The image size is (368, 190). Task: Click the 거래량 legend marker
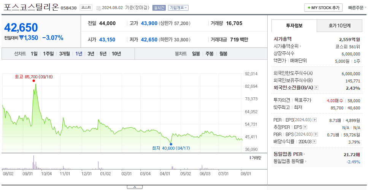point(250,158)
